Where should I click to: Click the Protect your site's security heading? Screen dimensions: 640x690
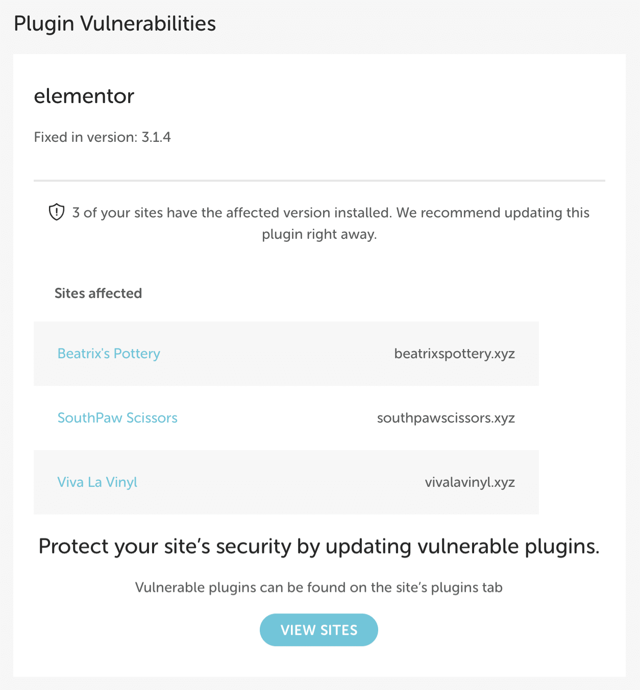(x=319, y=547)
